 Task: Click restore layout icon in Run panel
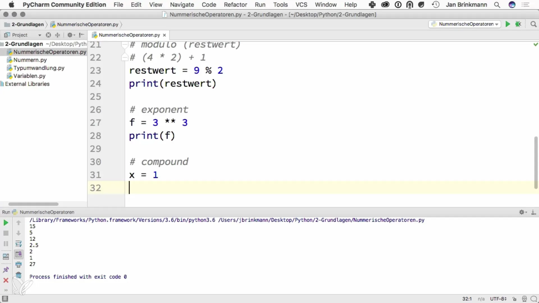(6, 256)
